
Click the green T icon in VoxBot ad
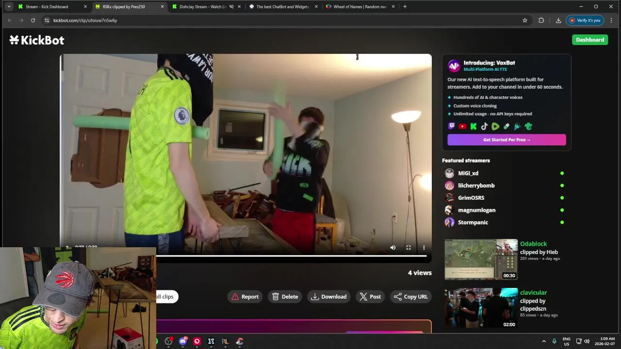(528, 127)
